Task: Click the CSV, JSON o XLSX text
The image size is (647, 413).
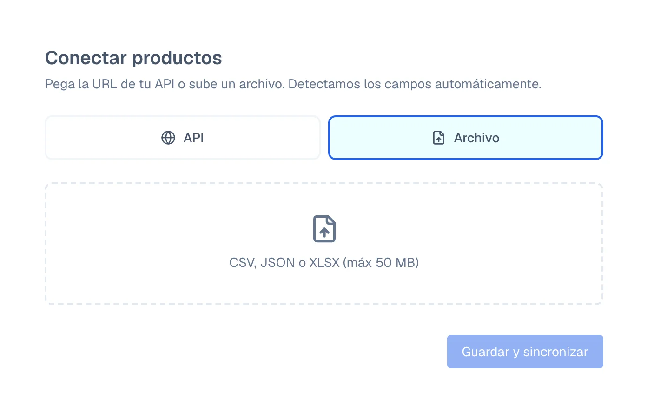Action: pyautogui.click(x=324, y=263)
